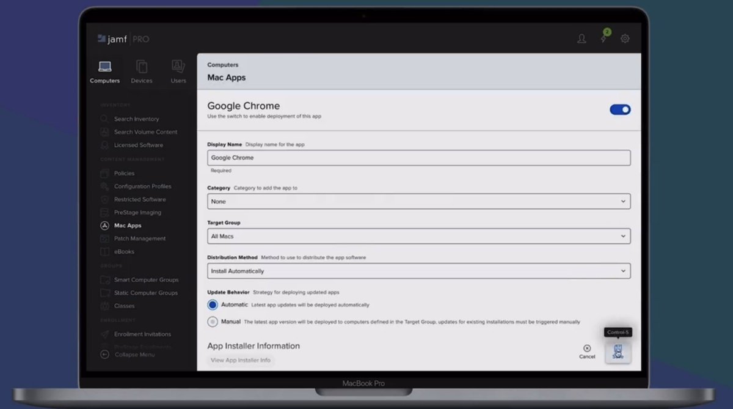733x409 pixels.
Task: Open PreStage Imaging page
Action: [x=137, y=213]
